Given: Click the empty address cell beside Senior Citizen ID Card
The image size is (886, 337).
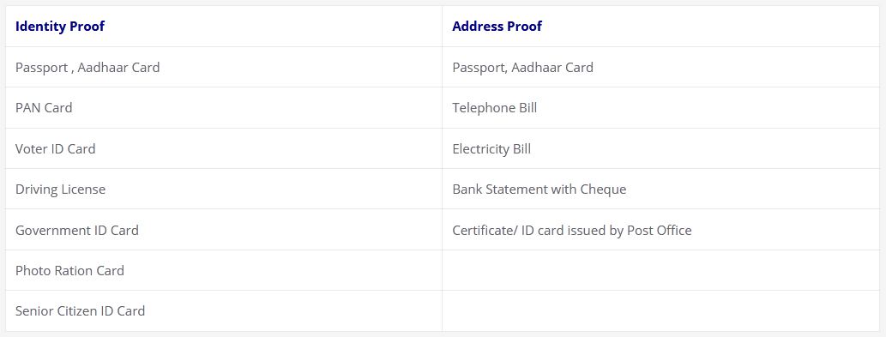Looking at the screenshot, I should coord(661,311).
